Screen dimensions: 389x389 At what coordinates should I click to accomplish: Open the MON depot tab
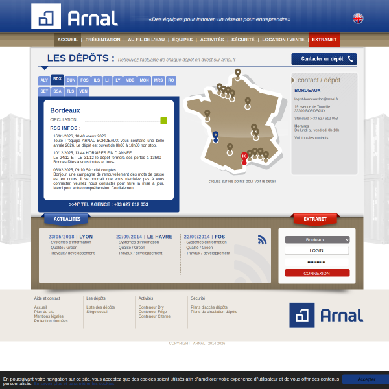point(144,80)
